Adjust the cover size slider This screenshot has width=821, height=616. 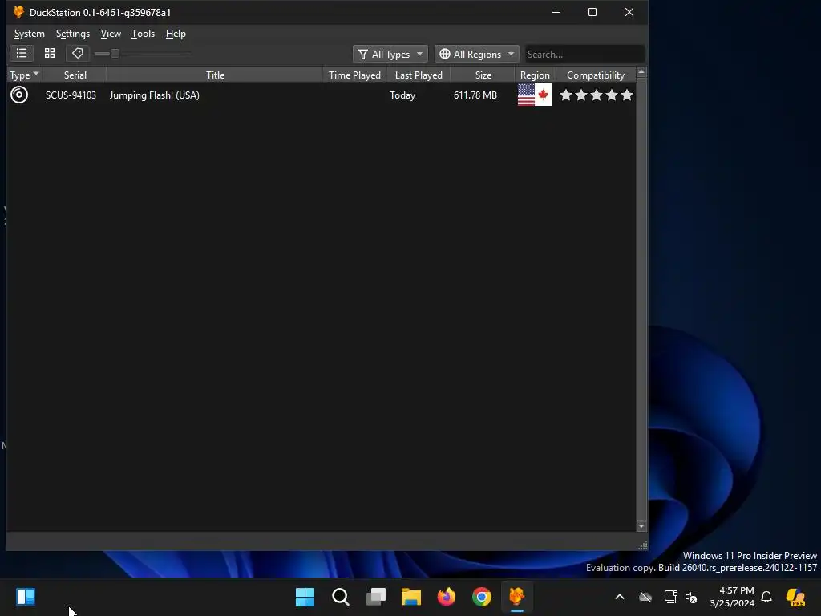click(x=115, y=54)
